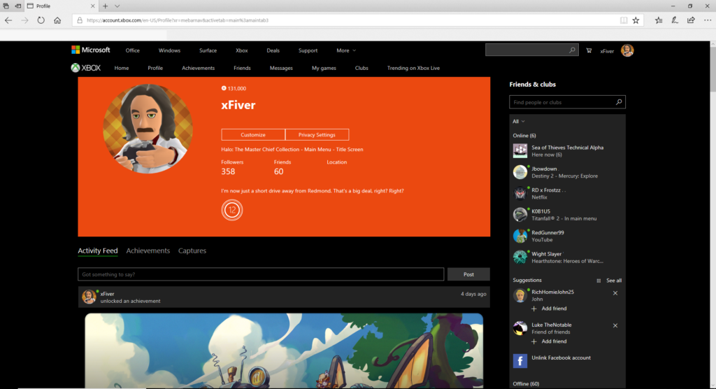
Task: Click search magnifier in Find people box
Action: 619,102
